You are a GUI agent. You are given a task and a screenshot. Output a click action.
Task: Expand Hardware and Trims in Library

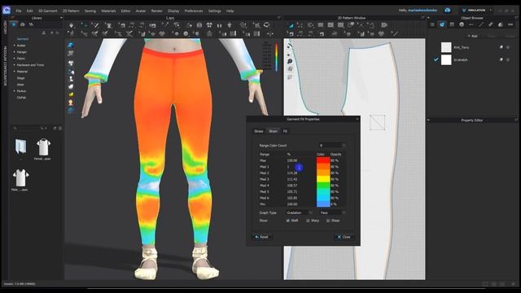[15, 65]
